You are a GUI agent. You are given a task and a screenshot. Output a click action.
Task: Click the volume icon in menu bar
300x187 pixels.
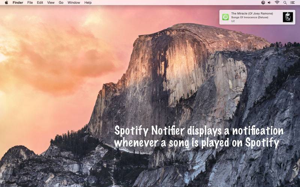click(269, 3)
